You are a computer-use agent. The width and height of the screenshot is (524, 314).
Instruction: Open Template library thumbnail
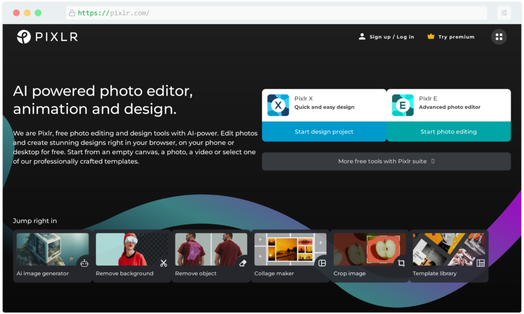point(448,249)
